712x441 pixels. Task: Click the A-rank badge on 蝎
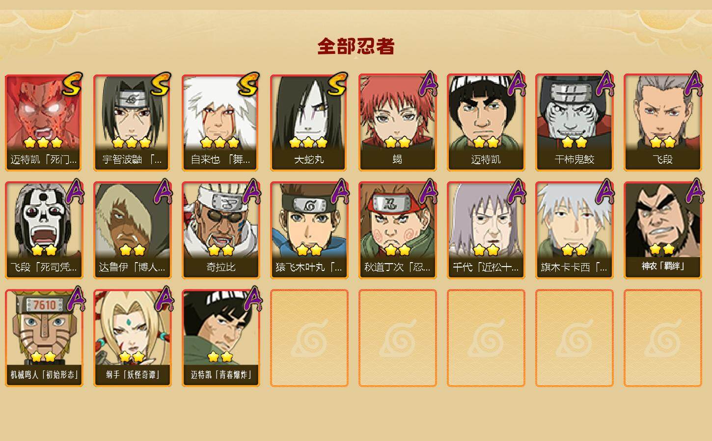coord(428,83)
